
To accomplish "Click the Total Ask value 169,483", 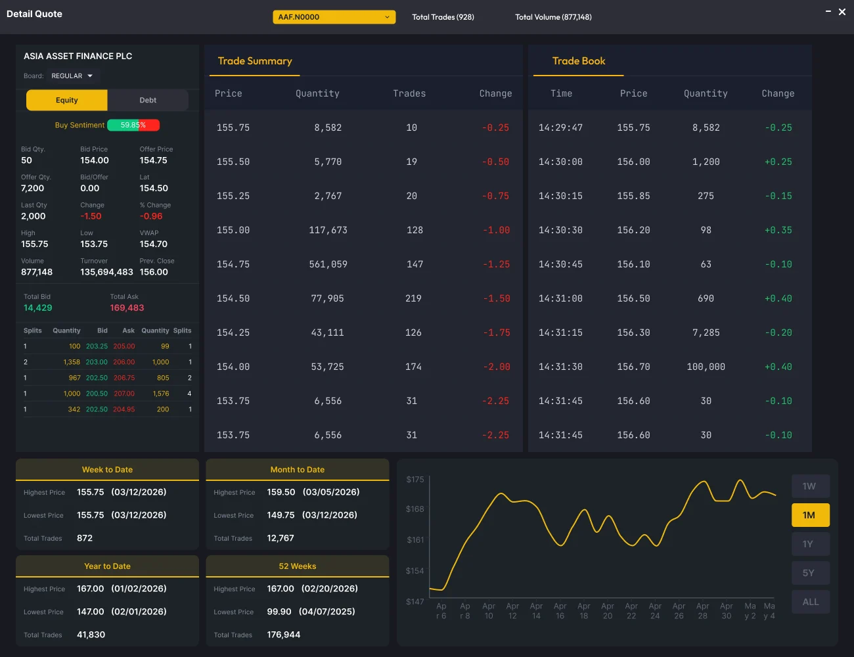I will coord(127,308).
